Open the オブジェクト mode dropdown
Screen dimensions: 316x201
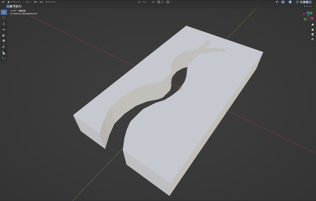[15, 2]
